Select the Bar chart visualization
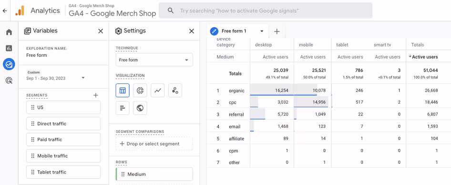 (x=123, y=108)
